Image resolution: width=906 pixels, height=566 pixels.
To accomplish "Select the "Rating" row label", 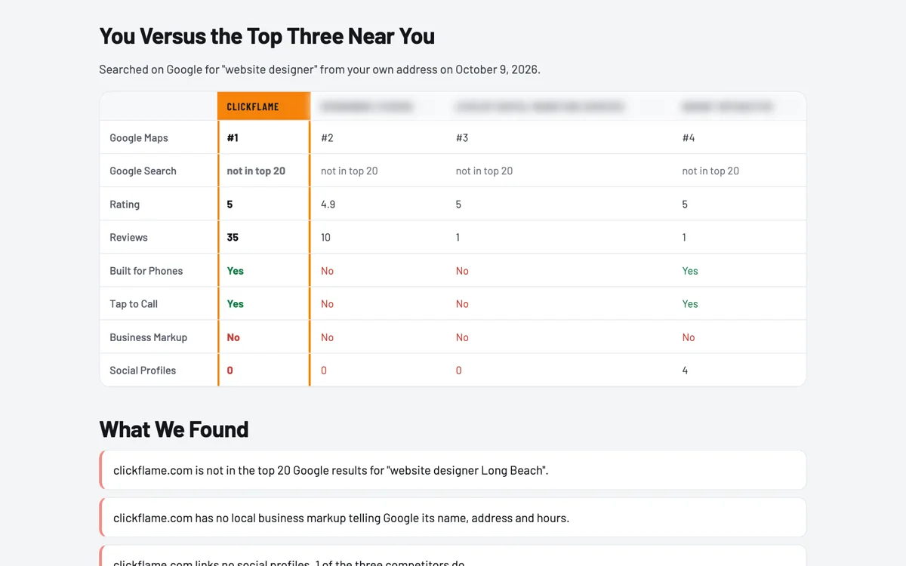I will 125,205.
